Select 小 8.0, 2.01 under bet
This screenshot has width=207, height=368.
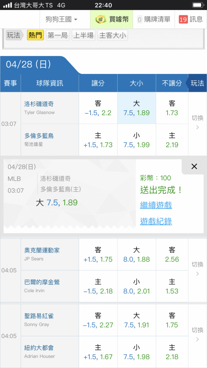click(137, 286)
